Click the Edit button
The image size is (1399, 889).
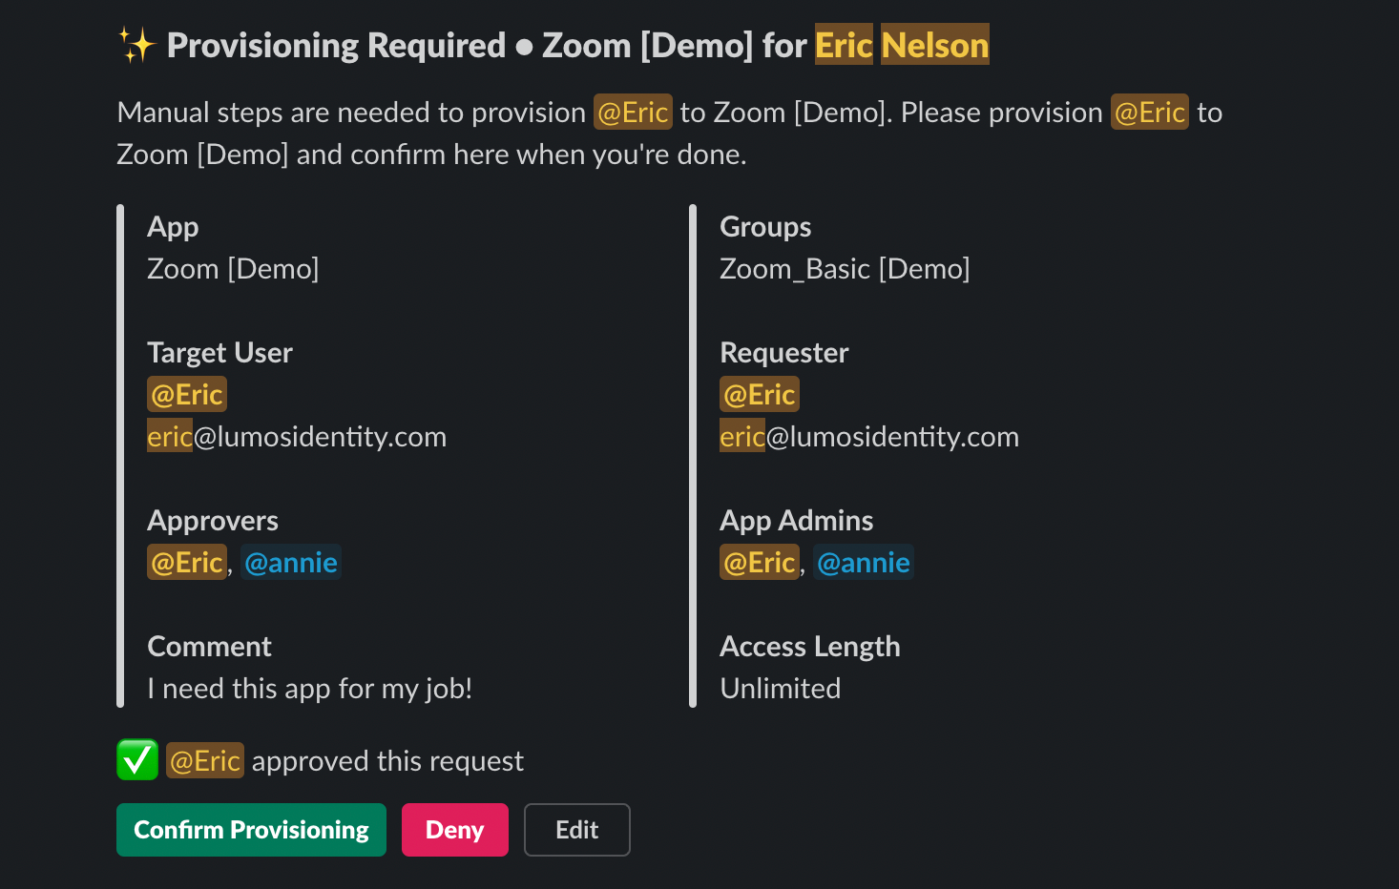pyautogui.click(x=577, y=830)
